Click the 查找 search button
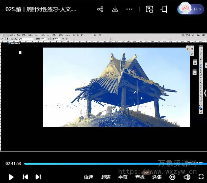This screenshot has width=207, height=183. 140,177
